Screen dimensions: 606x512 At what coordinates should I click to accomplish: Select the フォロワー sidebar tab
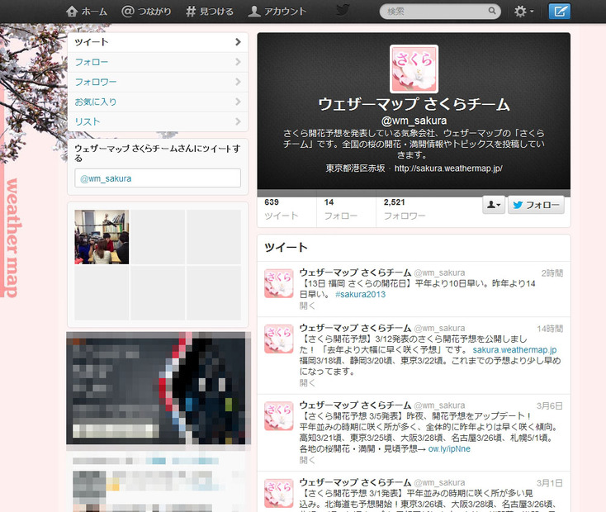158,82
